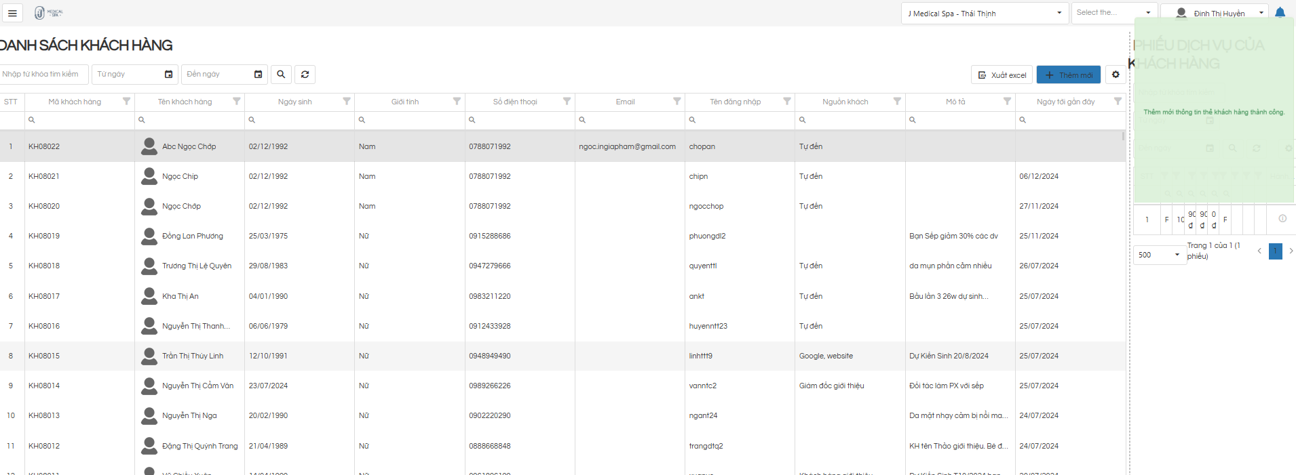
Task: Open filter for Mã khách hàng column
Action: coord(126,102)
